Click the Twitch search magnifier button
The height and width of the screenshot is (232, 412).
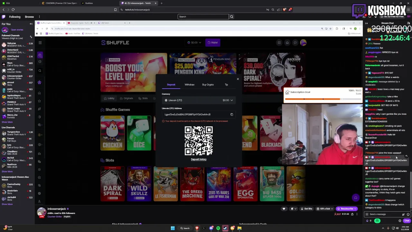click(x=231, y=17)
